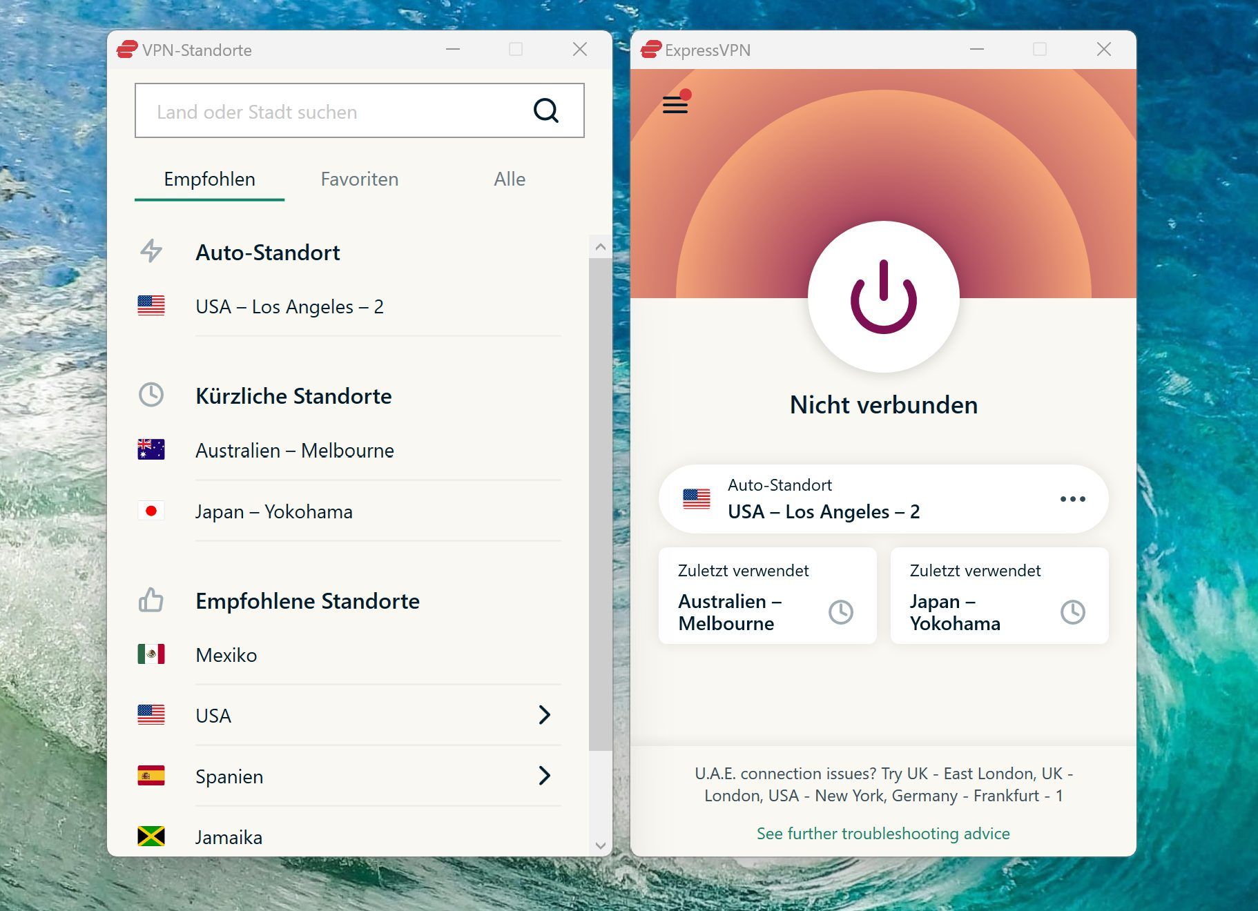This screenshot has width=1258, height=911.
Task: Click the US flag in the Auto-Standort card
Action: (x=697, y=499)
